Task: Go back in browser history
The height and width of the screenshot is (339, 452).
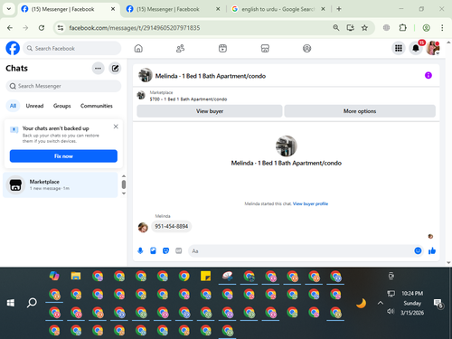Action: click(10, 28)
